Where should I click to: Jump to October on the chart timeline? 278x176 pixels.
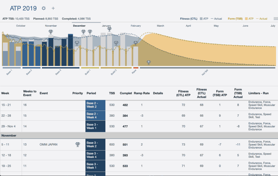[x=21, y=25]
